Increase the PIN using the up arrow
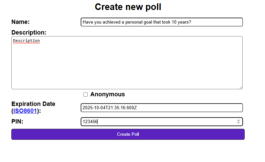Screen dimensions: 265x162 (238, 120)
